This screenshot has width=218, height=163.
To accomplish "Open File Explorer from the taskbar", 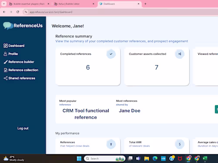I will [146, 159].
